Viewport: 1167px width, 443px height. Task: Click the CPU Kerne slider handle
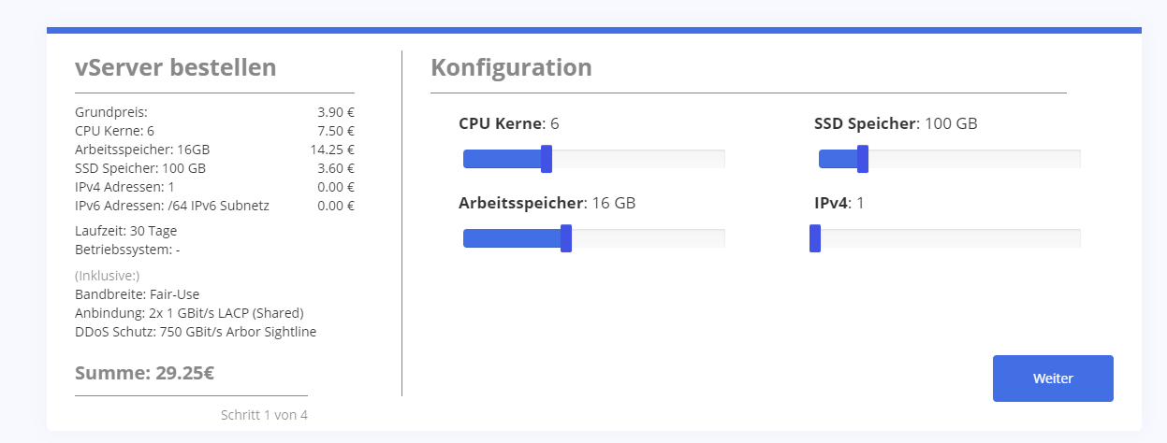tap(547, 159)
